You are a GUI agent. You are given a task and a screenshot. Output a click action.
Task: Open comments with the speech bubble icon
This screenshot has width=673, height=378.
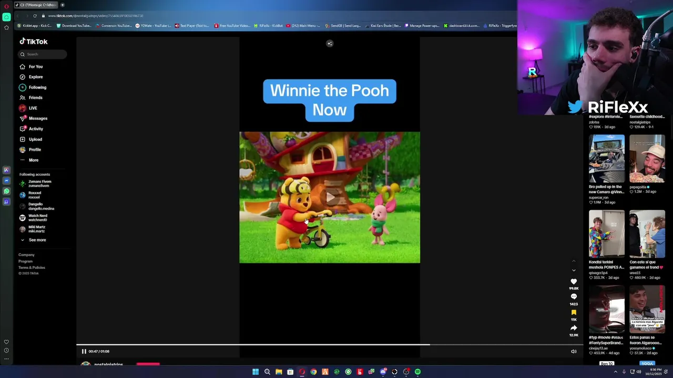(574, 297)
